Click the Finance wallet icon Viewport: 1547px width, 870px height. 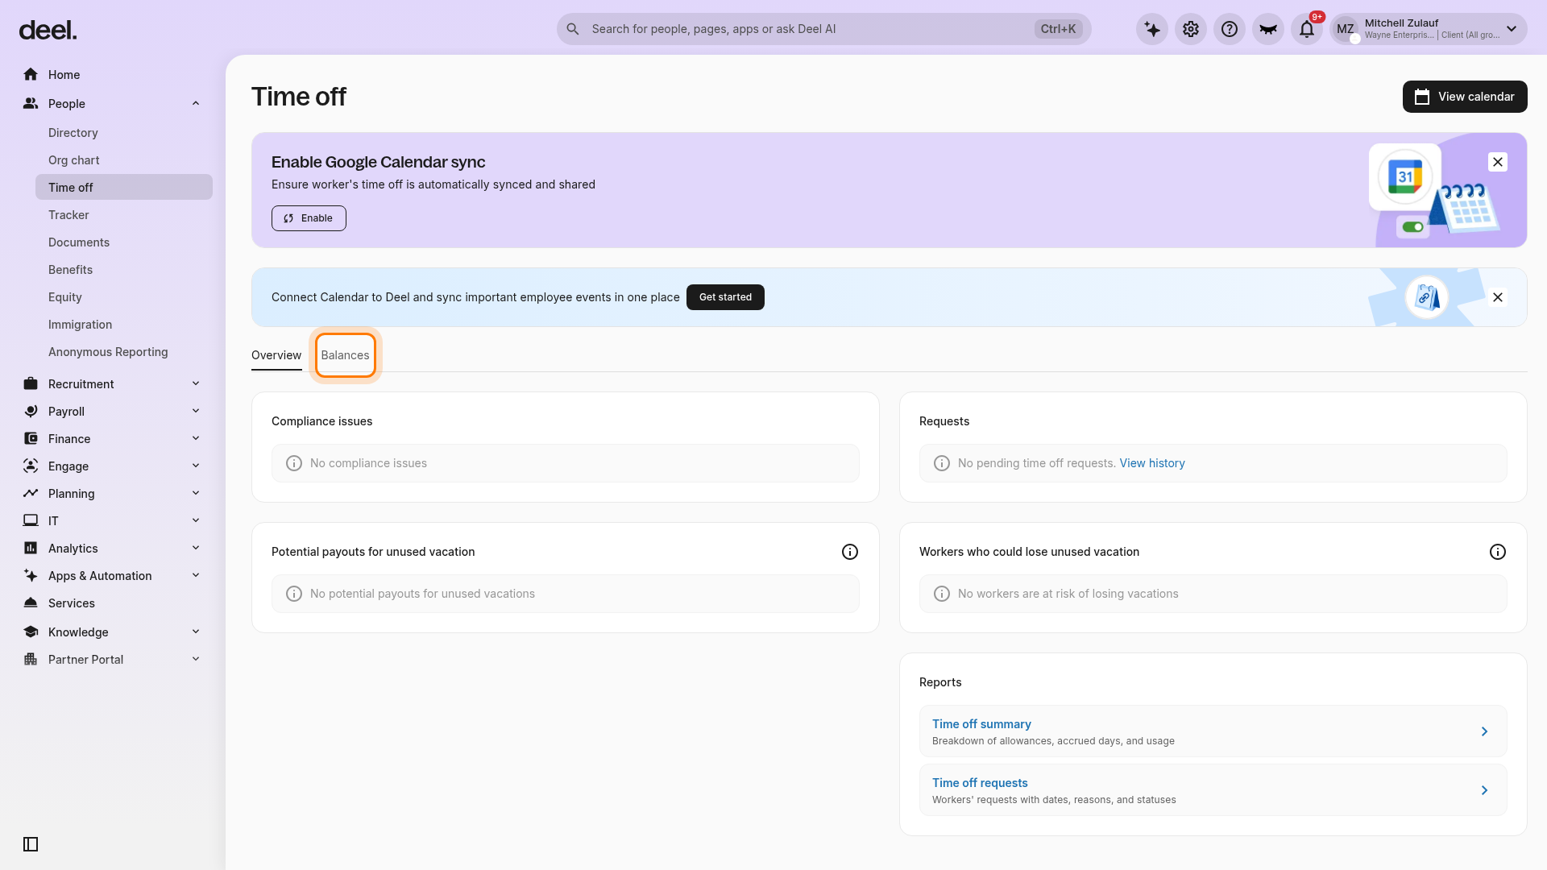pos(31,438)
